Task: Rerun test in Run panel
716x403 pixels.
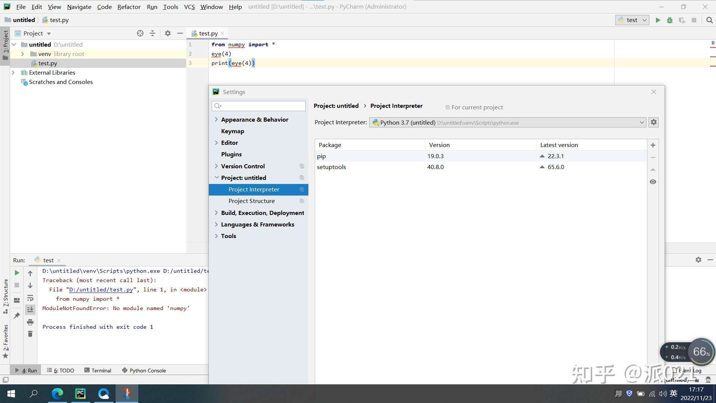Action: (x=17, y=273)
